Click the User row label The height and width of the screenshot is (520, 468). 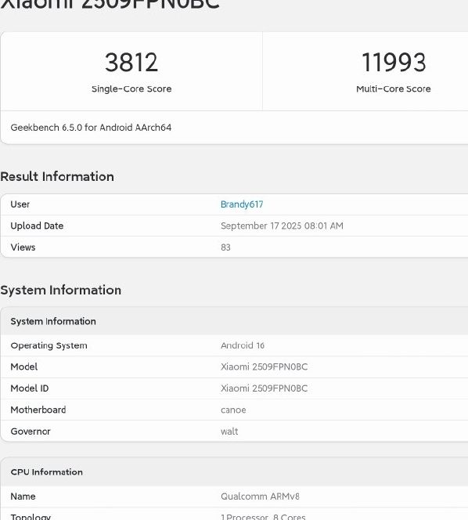pos(20,204)
